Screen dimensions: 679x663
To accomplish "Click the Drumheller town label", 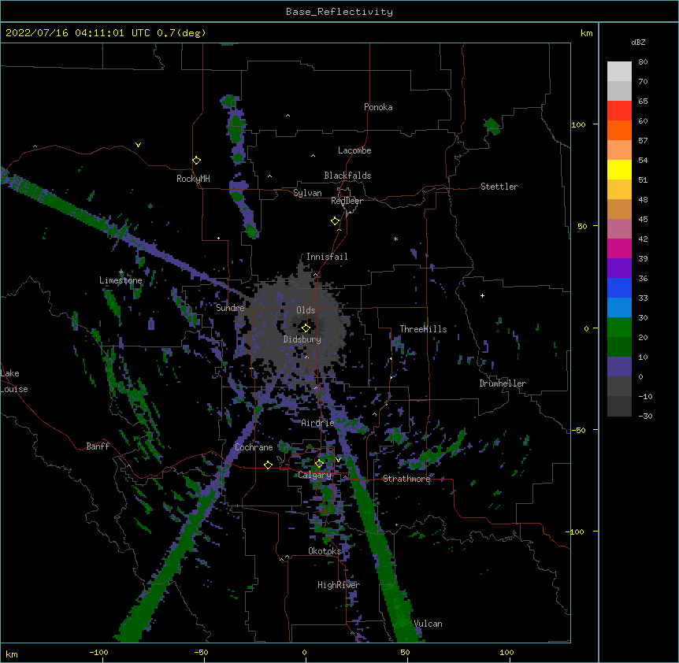I will [x=503, y=383].
